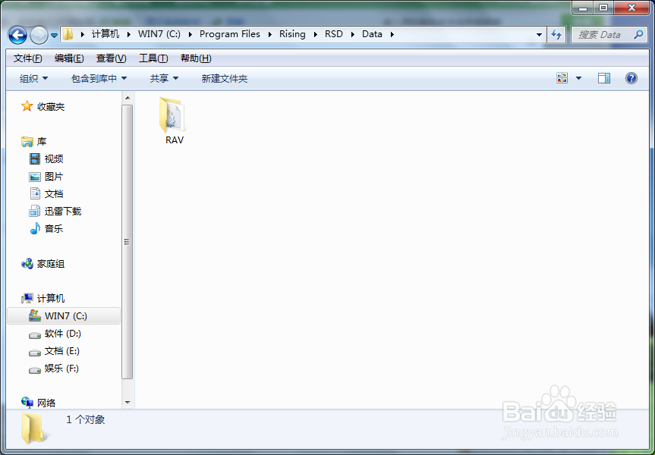Open the 组织 dropdown
Screen dimensions: 655x455
[34, 78]
